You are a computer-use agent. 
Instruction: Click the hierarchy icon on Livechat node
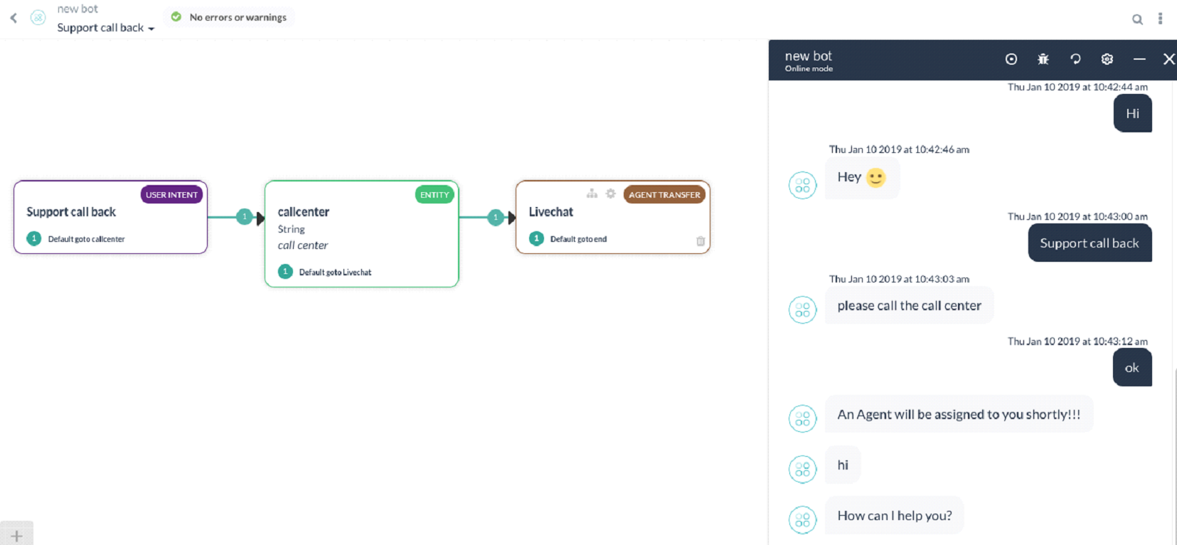592,194
